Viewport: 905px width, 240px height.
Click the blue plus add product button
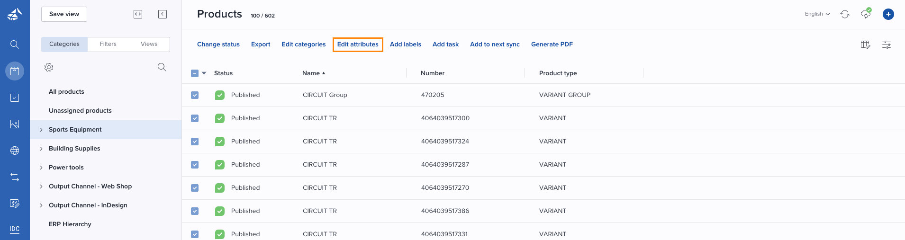(x=888, y=14)
